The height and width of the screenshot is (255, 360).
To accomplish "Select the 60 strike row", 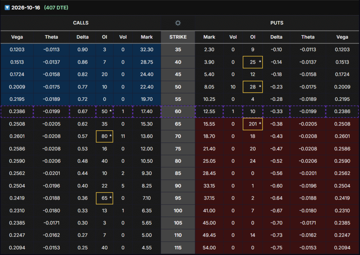I will 178,112.
